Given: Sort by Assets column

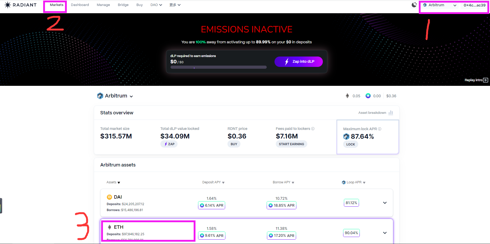Looking at the screenshot, I should point(113,182).
